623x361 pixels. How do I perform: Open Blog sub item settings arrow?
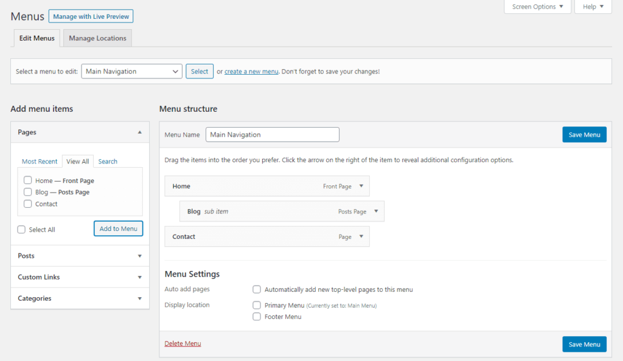pyautogui.click(x=376, y=211)
